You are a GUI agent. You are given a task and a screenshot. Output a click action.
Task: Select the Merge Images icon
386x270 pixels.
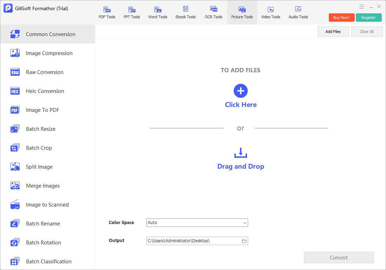[x=15, y=185]
